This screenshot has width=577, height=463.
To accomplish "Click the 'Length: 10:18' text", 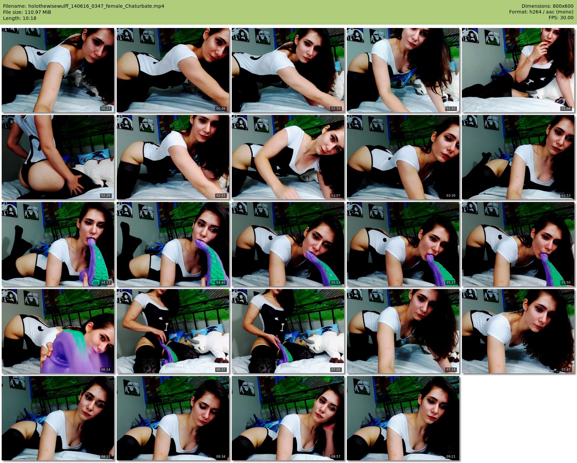I will click(20, 18).
